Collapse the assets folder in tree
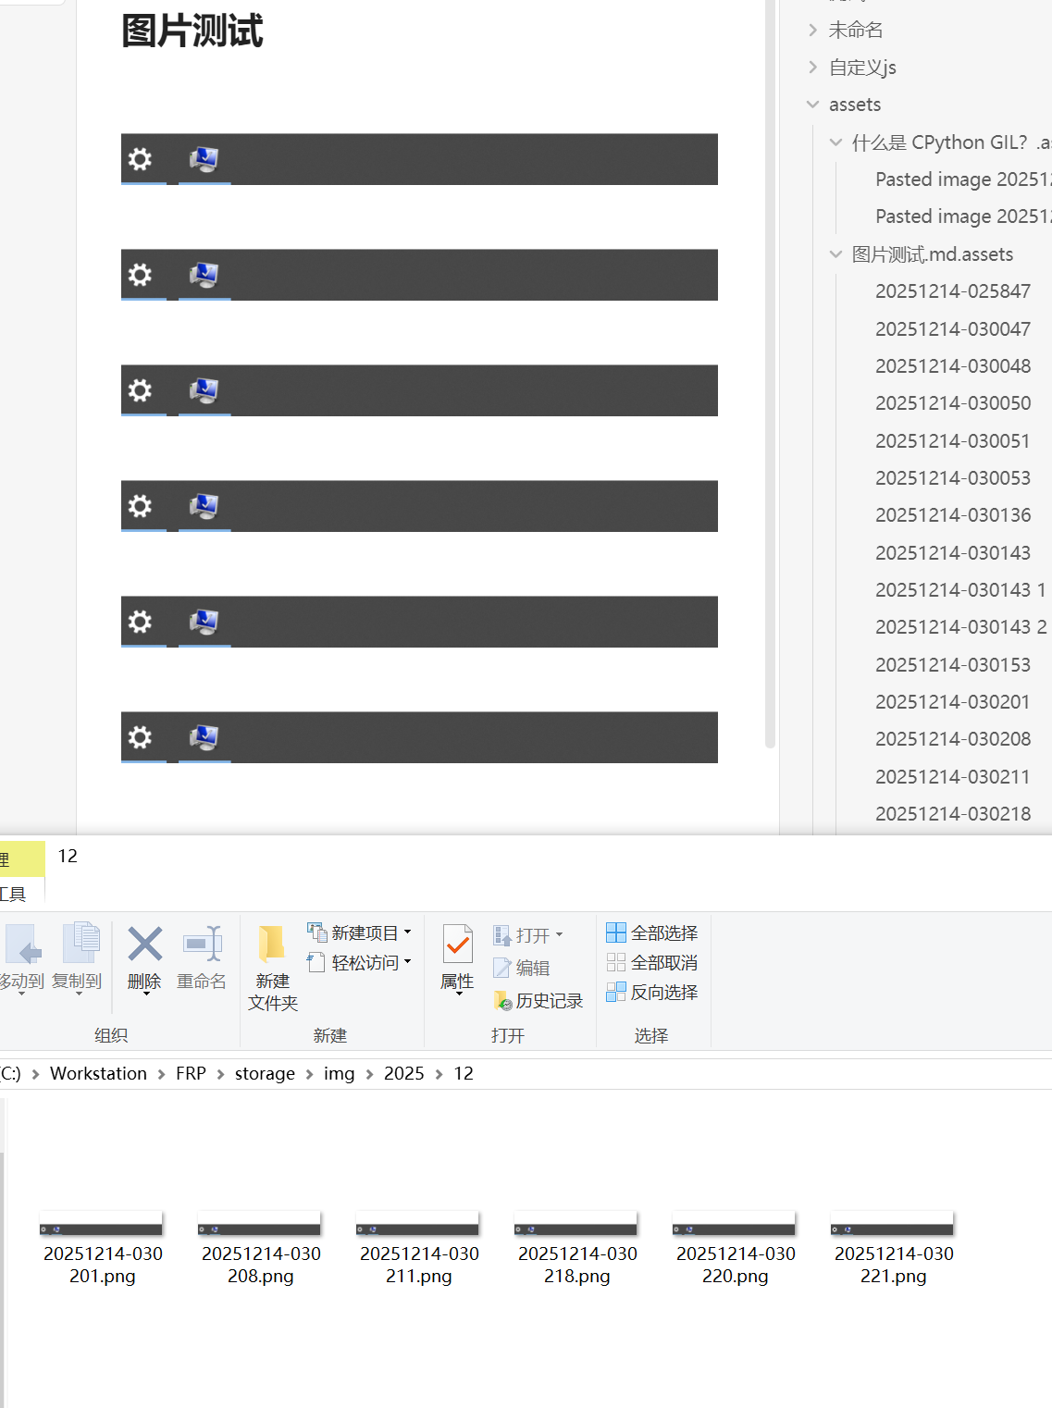This screenshot has height=1408, width=1052. coord(812,105)
